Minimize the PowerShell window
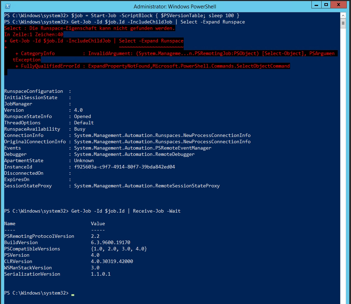 tap(317, 5)
